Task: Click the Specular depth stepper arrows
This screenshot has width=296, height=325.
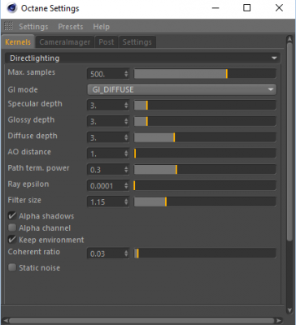Action: 126,106
